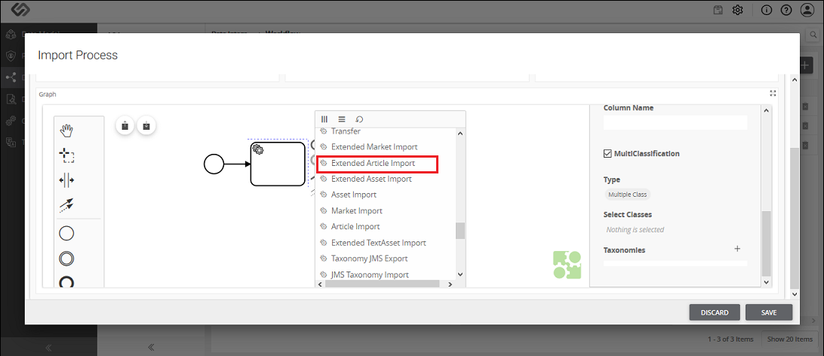Add a taxonomy with the plus icon

click(737, 249)
